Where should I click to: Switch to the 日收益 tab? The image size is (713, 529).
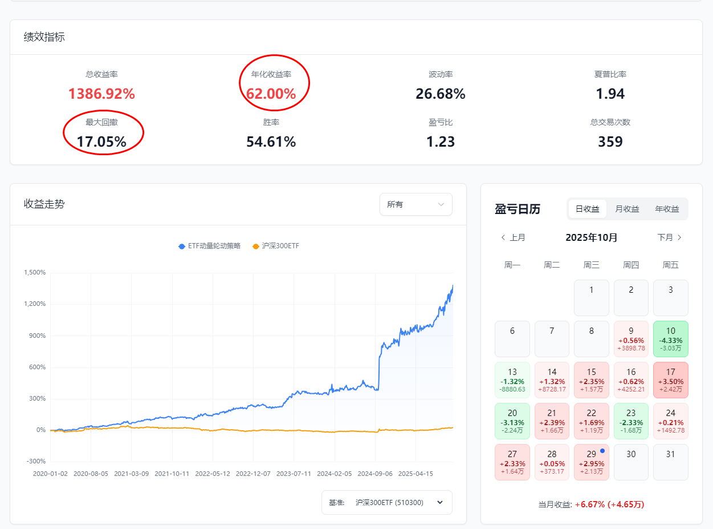587,209
